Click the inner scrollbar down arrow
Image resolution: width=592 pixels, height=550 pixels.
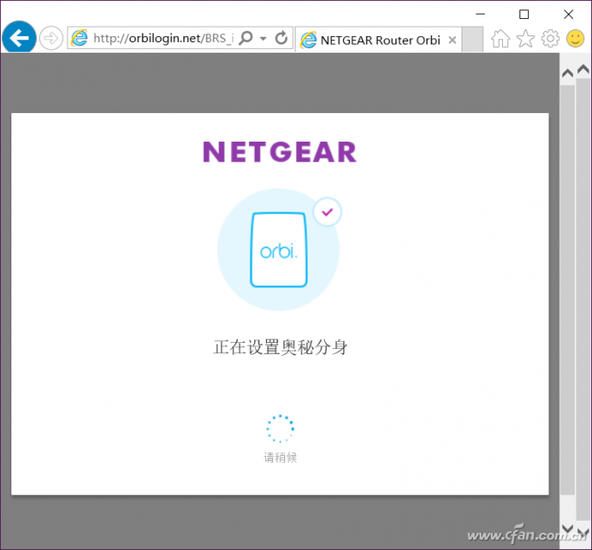(568, 528)
